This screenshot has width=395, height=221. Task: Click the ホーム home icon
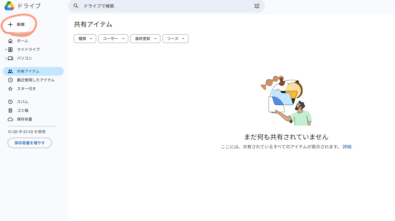click(x=10, y=41)
